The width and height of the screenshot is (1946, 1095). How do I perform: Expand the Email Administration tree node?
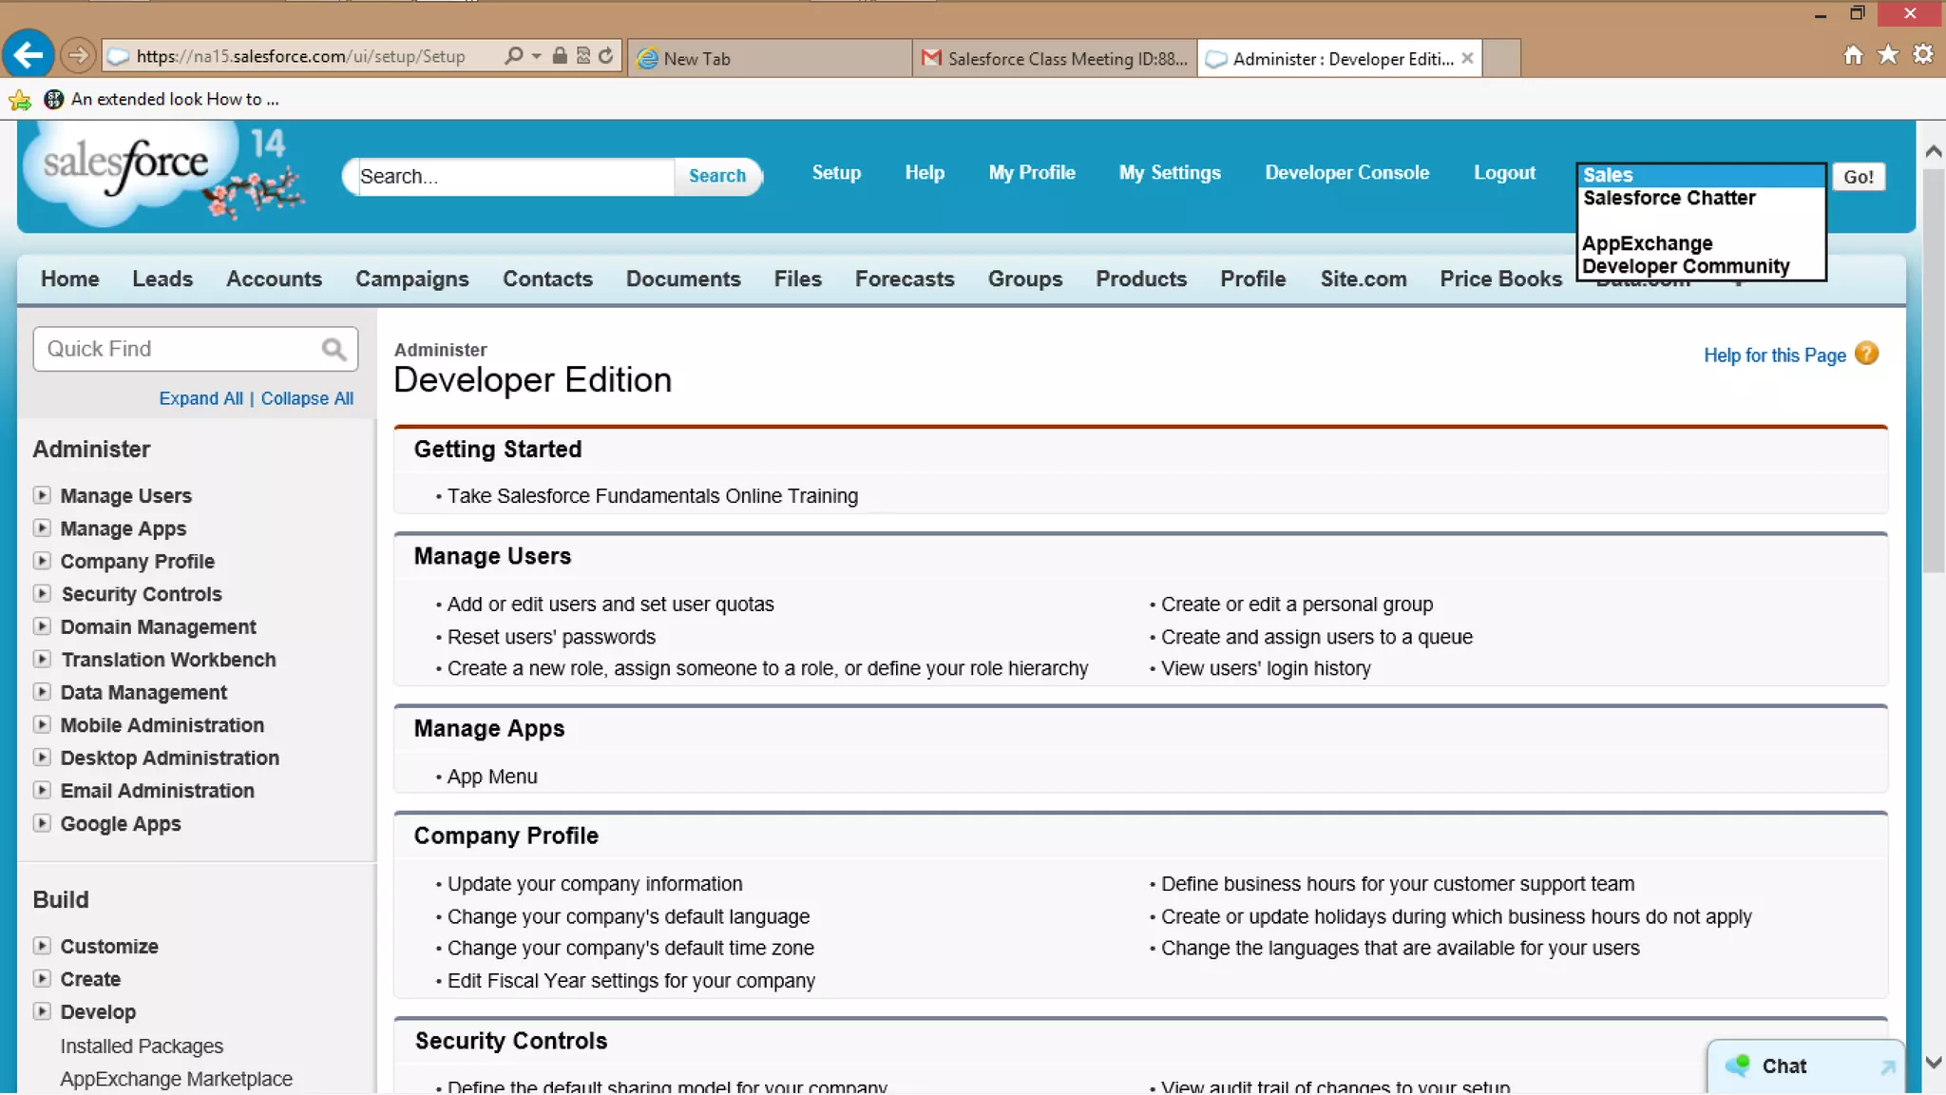tap(42, 790)
